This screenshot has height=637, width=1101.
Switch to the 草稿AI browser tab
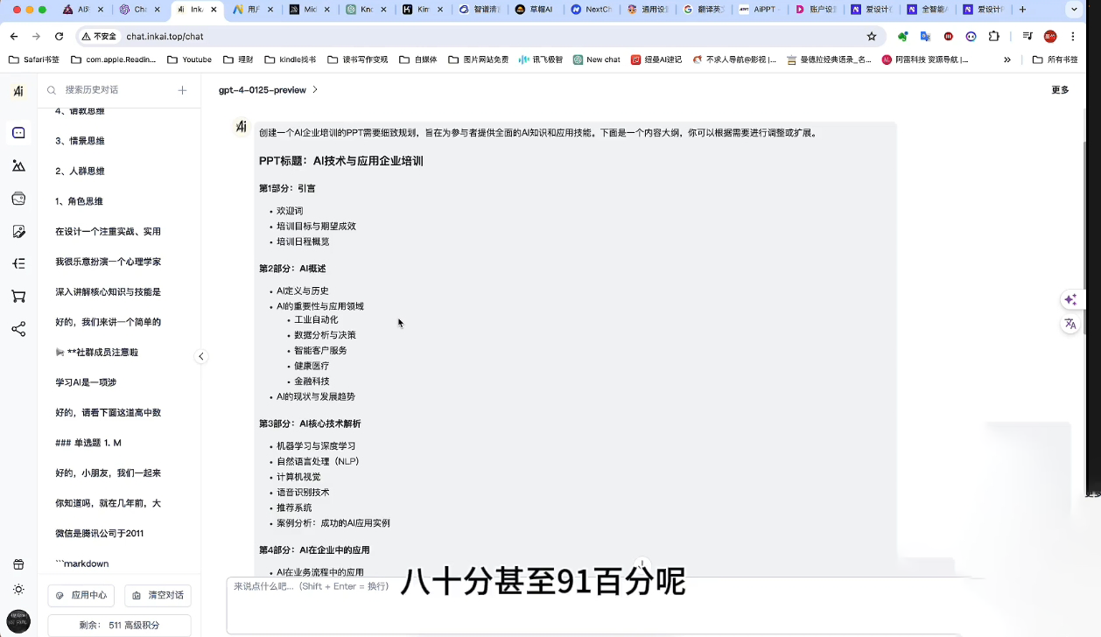coord(535,9)
